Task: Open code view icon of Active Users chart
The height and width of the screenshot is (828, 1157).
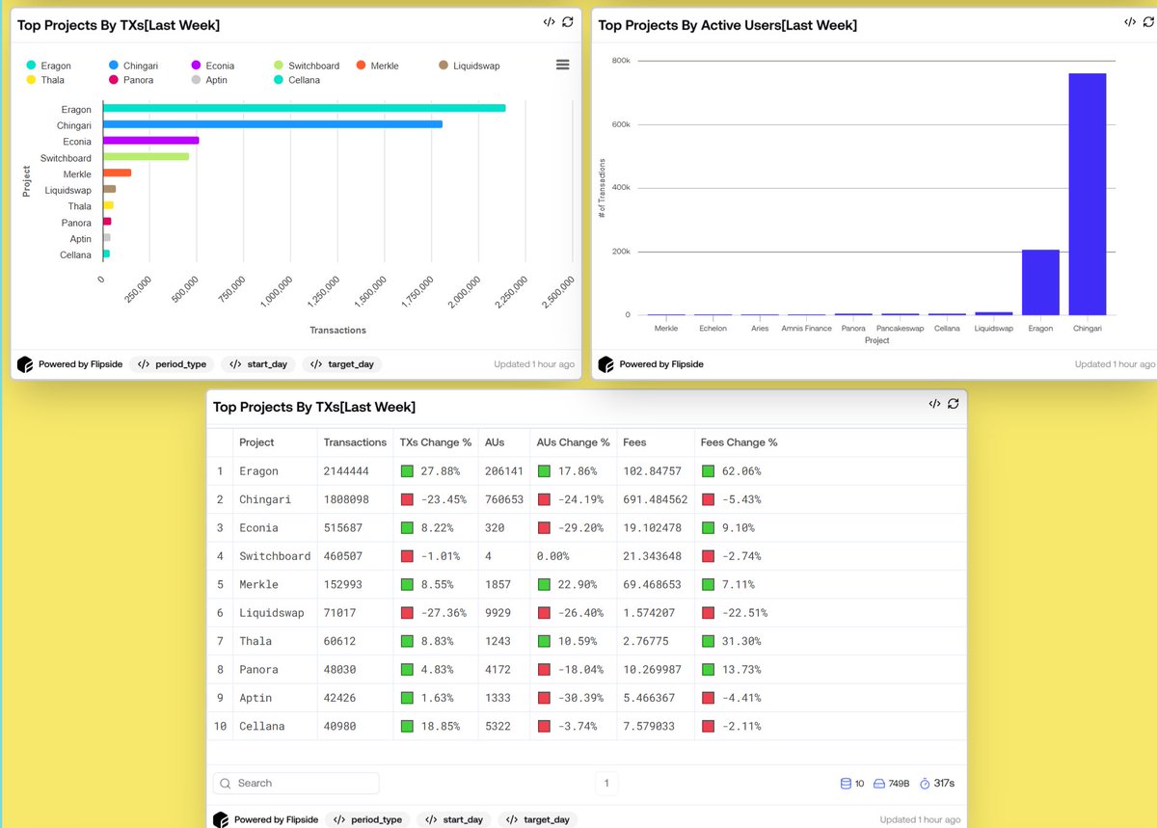Action: (1130, 22)
